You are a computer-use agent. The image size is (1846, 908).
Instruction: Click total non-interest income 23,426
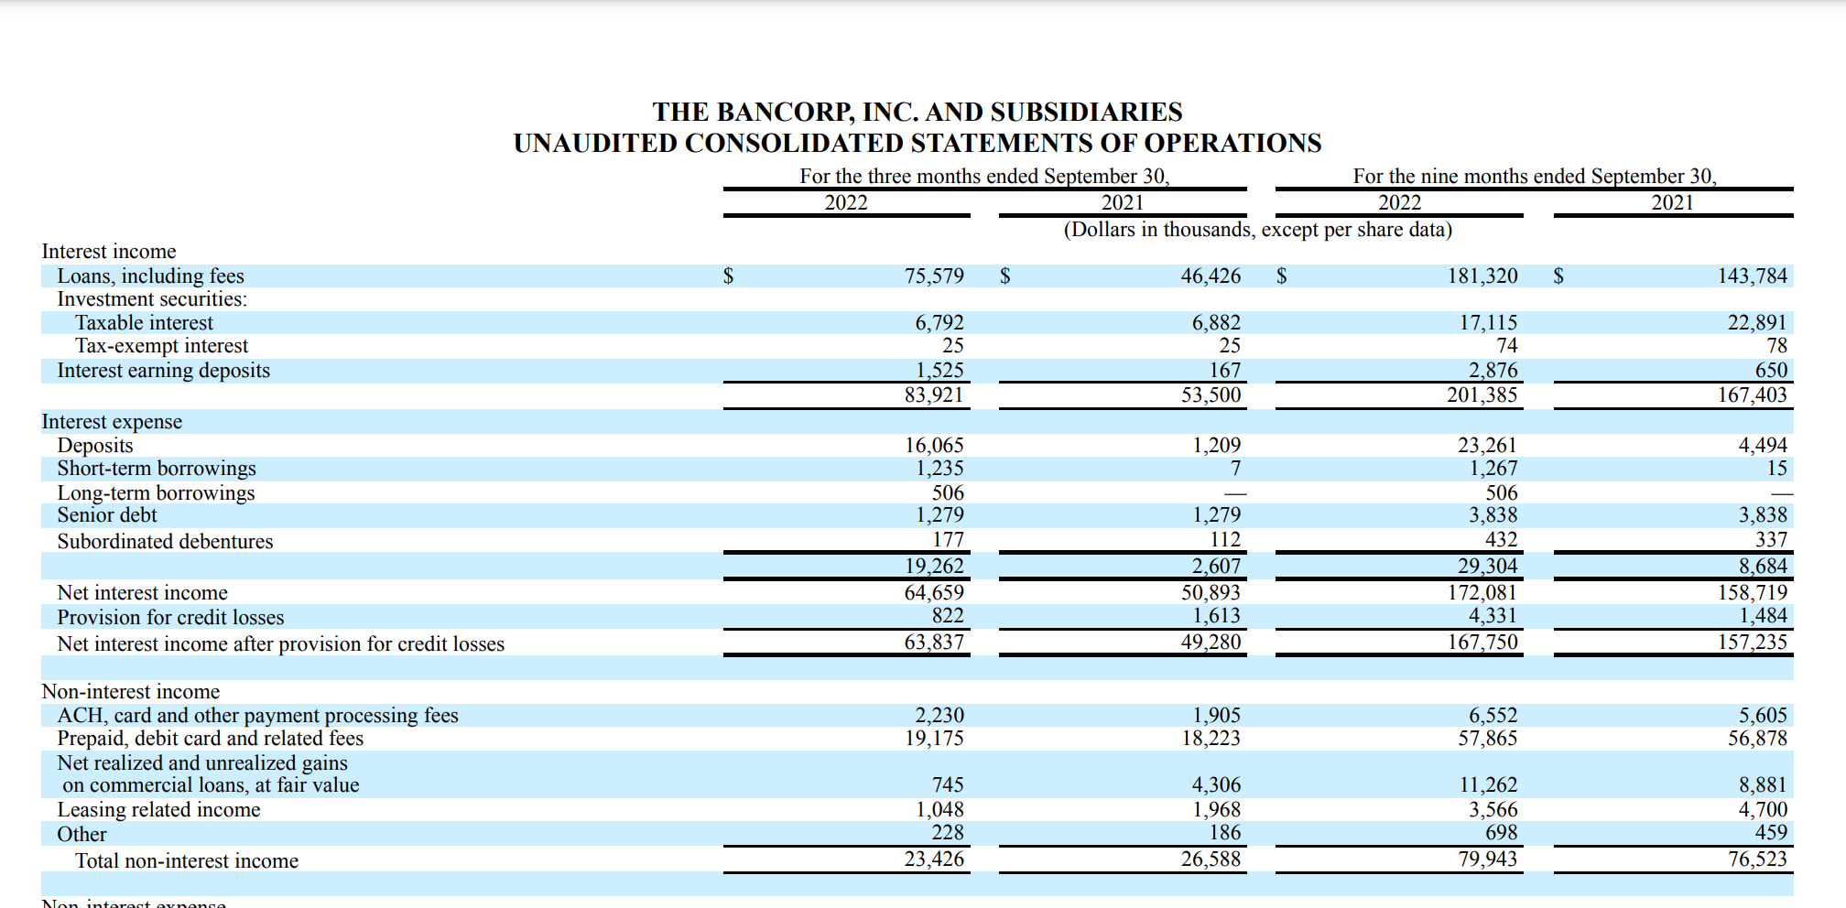coord(934,859)
